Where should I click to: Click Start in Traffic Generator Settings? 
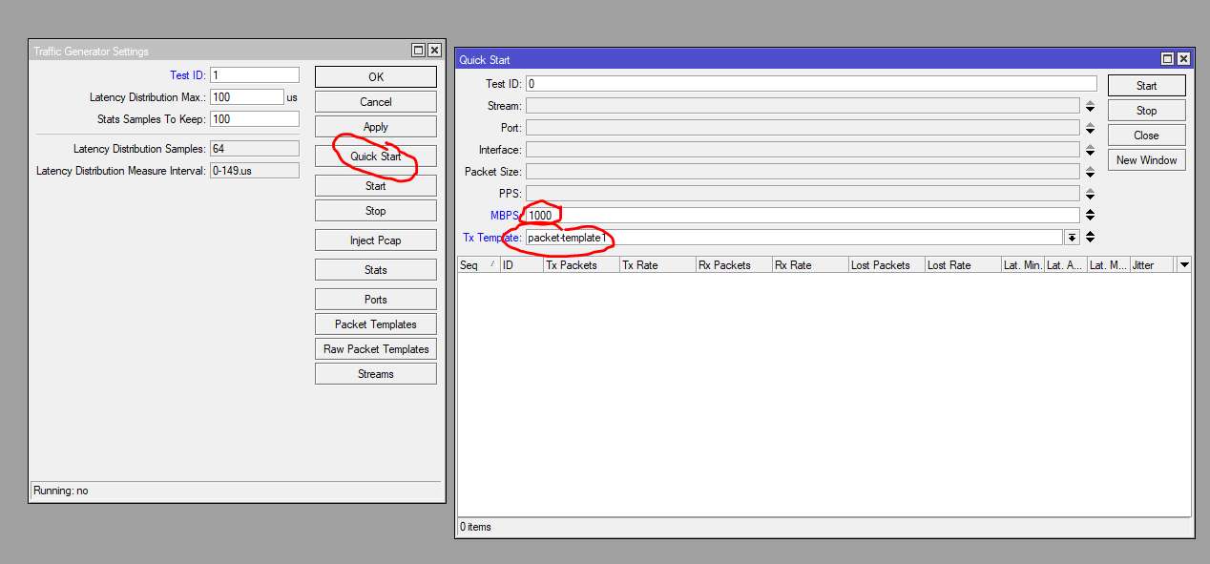tap(376, 186)
